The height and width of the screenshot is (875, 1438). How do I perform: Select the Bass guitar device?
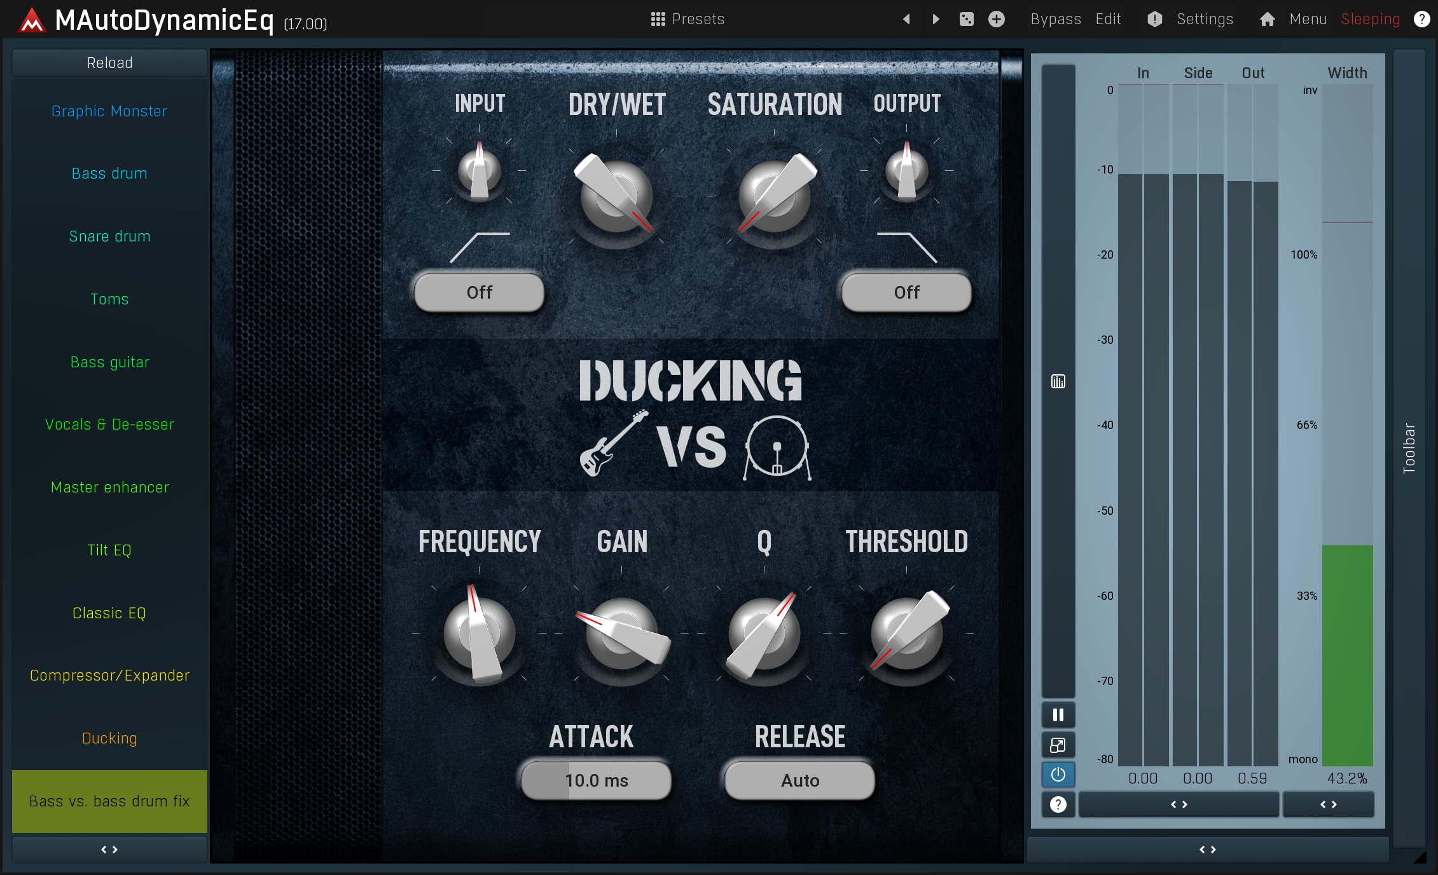[x=109, y=362]
